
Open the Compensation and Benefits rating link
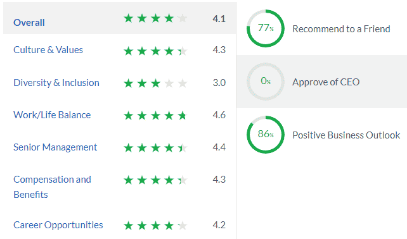click(x=52, y=187)
